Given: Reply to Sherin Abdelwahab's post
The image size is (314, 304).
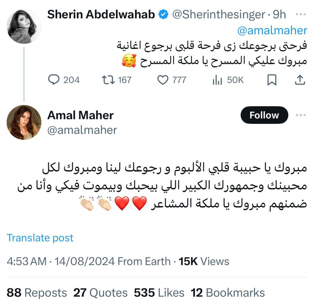Looking at the screenshot, I should [x=54, y=80].
